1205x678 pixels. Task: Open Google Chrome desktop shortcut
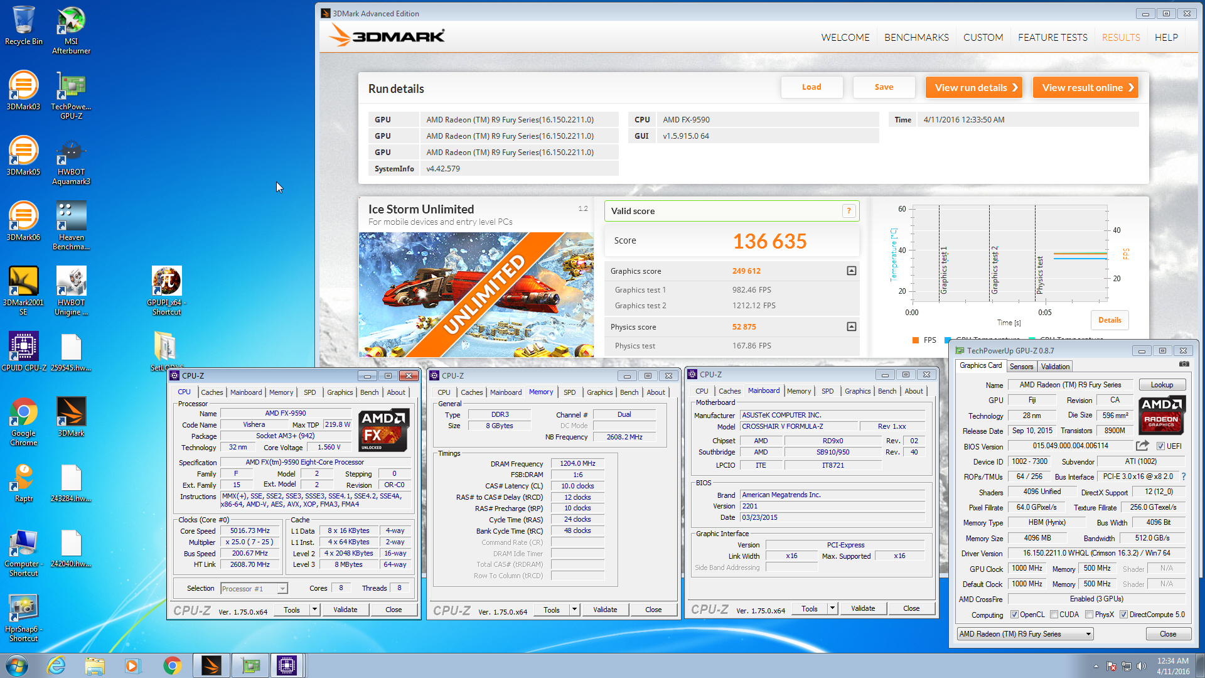[x=23, y=422]
